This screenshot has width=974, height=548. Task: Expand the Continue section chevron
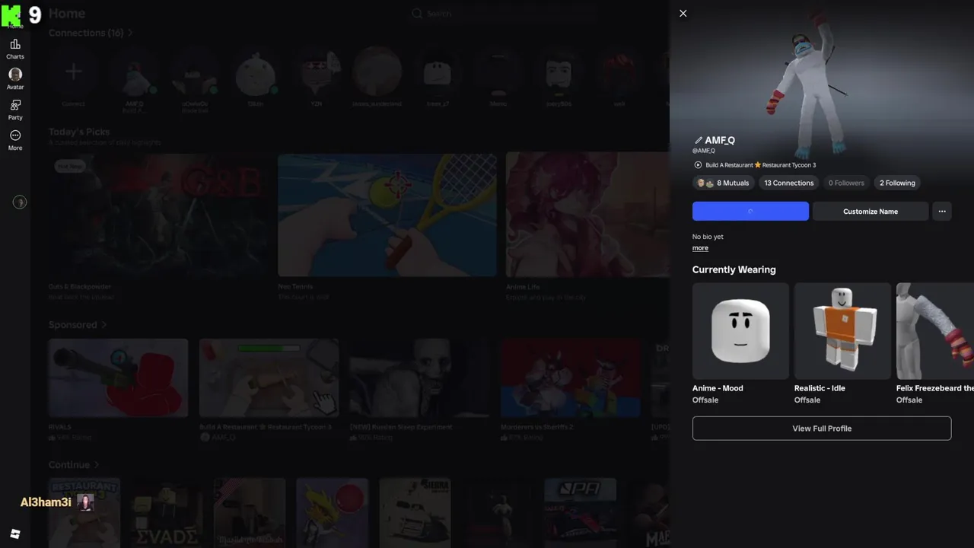point(97,465)
